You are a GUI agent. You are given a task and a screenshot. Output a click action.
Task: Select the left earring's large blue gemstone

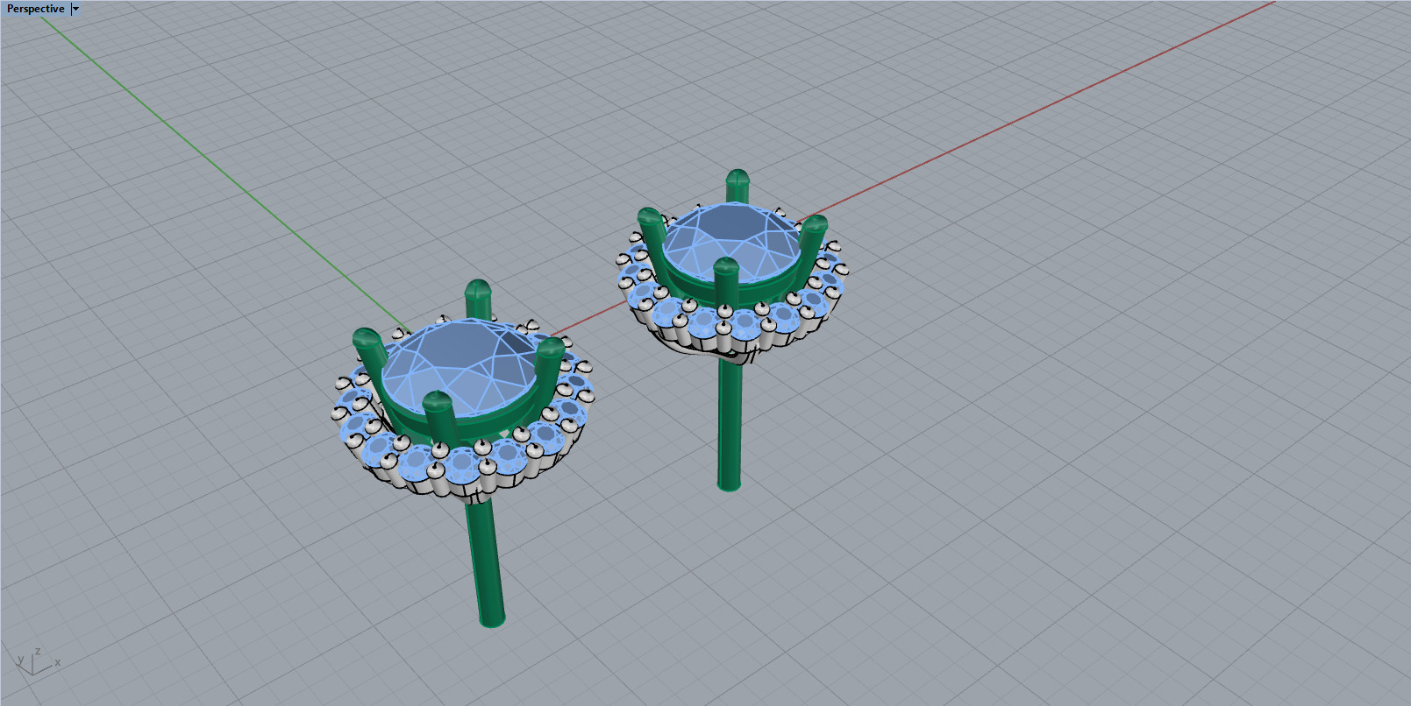click(460, 368)
